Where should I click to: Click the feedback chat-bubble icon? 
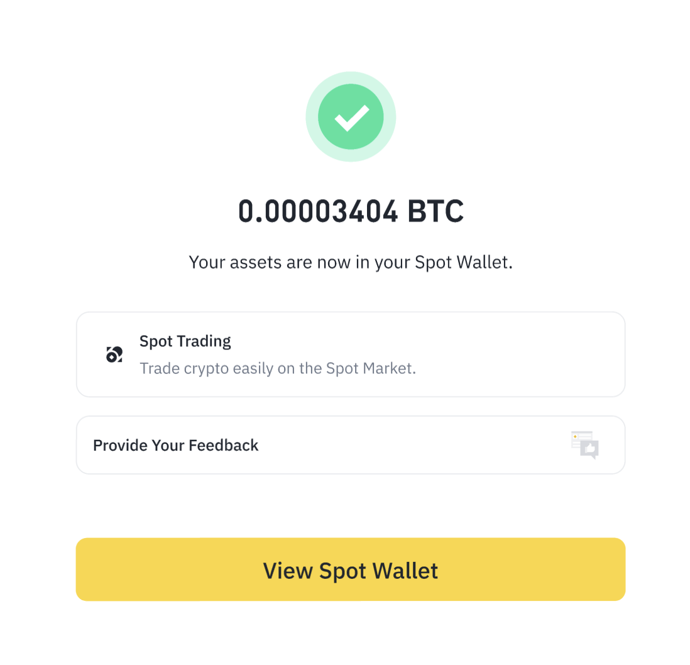(x=585, y=445)
